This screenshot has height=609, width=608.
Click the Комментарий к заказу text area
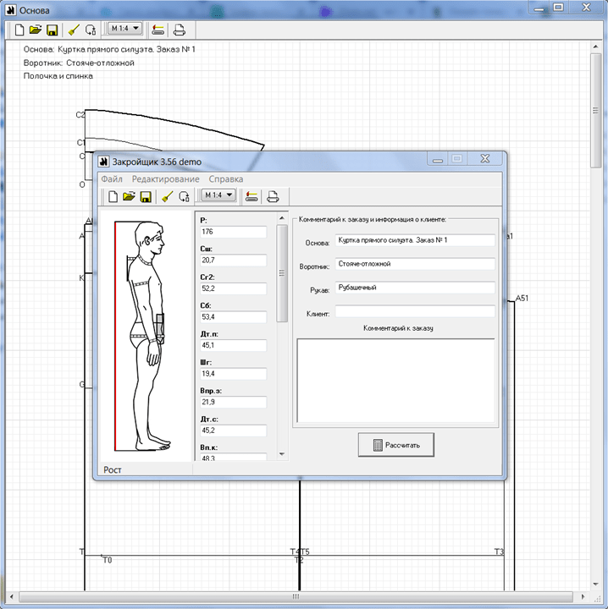[395, 381]
